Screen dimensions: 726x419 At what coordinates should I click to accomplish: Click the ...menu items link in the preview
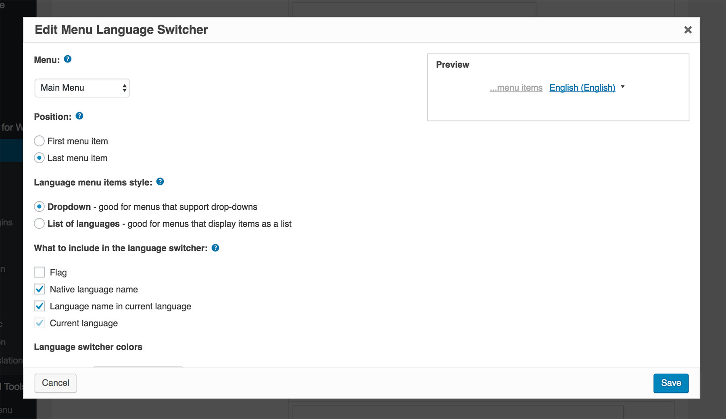coord(516,88)
